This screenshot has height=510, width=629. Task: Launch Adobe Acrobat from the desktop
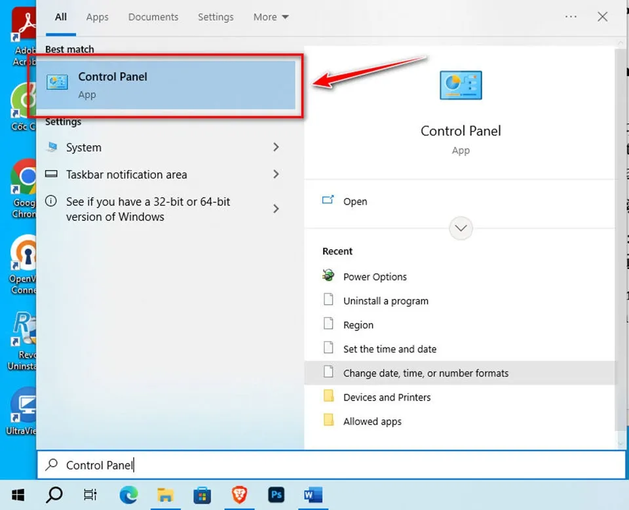19,23
